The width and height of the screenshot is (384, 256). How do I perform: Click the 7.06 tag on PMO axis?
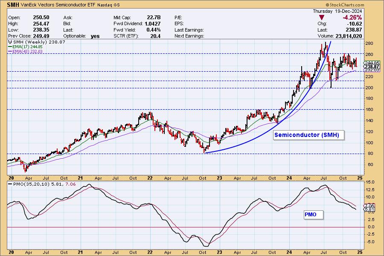(369, 206)
